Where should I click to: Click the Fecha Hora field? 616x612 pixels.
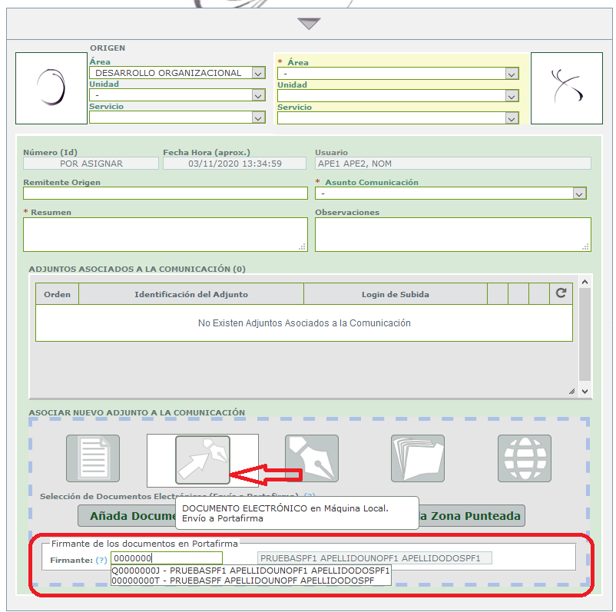[x=234, y=164]
